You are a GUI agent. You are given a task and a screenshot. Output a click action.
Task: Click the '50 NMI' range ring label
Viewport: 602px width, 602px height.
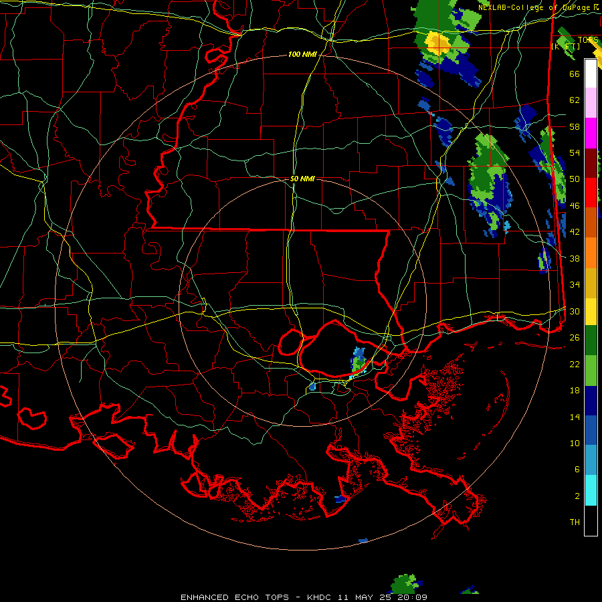[302, 179]
